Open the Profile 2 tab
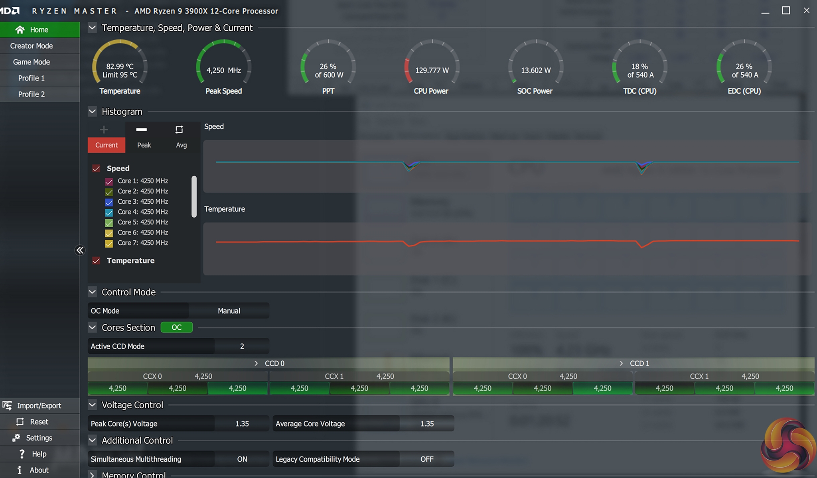The image size is (817, 478). click(32, 94)
